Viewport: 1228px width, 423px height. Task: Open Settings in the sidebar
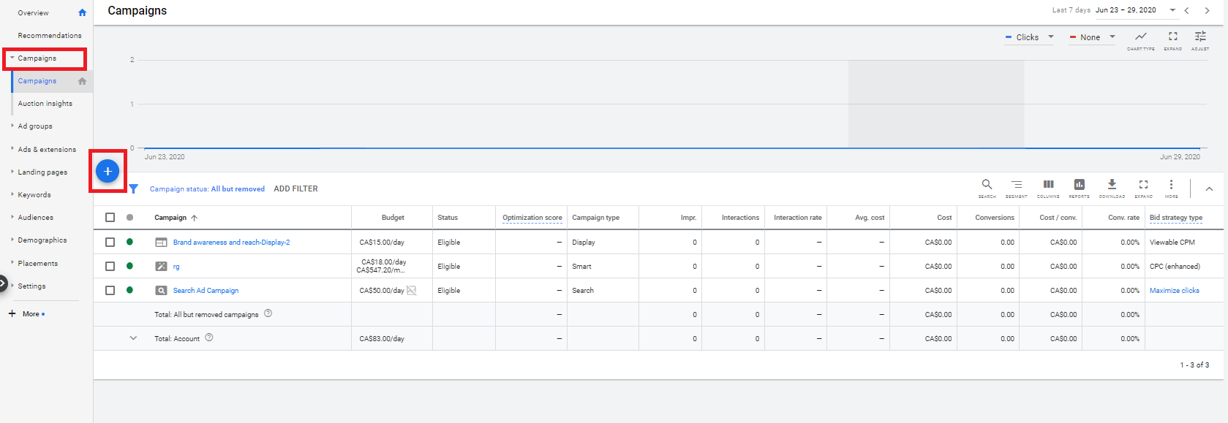[x=31, y=286]
